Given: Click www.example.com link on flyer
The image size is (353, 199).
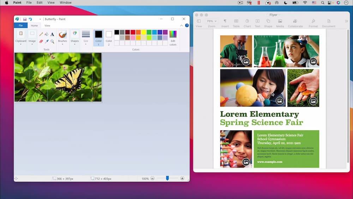Looking at the screenshot, I should [270, 162].
